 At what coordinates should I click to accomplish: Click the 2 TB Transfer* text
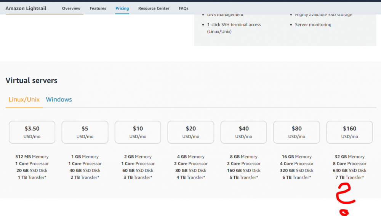coord(85,178)
